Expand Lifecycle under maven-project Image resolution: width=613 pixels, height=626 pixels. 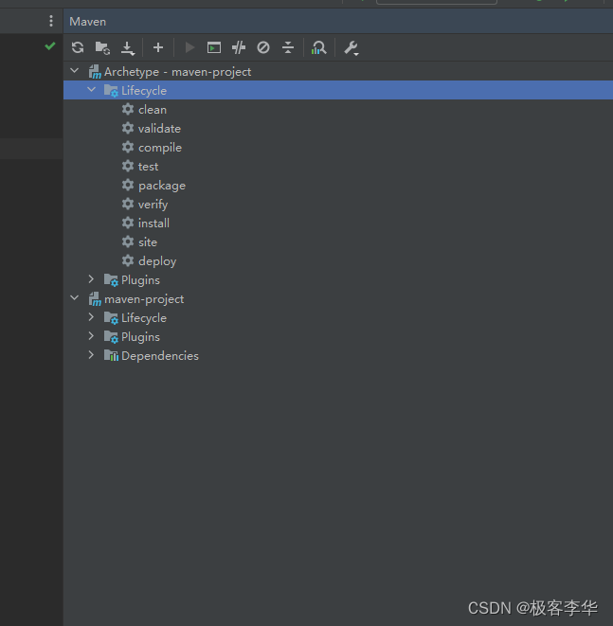click(x=92, y=317)
